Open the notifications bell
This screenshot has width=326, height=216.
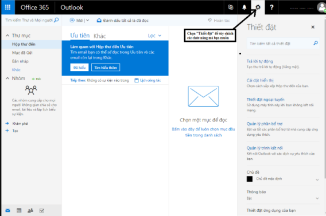coord(244,7)
